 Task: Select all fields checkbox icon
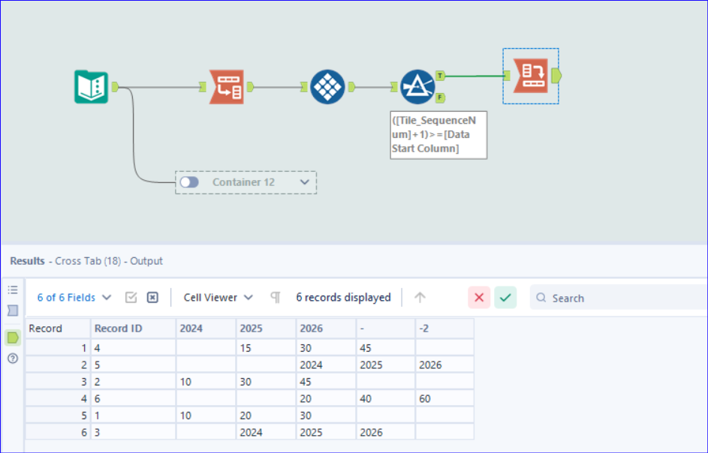click(x=131, y=297)
